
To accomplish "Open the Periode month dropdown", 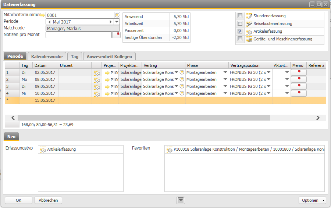I will [117, 22].
